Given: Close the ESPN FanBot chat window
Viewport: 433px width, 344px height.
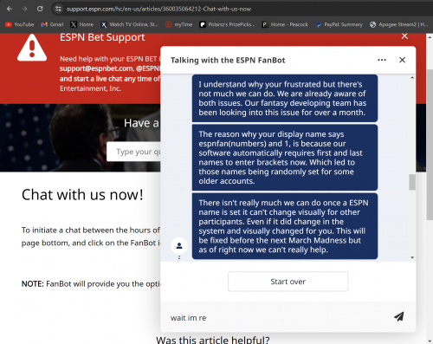Looking at the screenshot, I should coord(402,60).
